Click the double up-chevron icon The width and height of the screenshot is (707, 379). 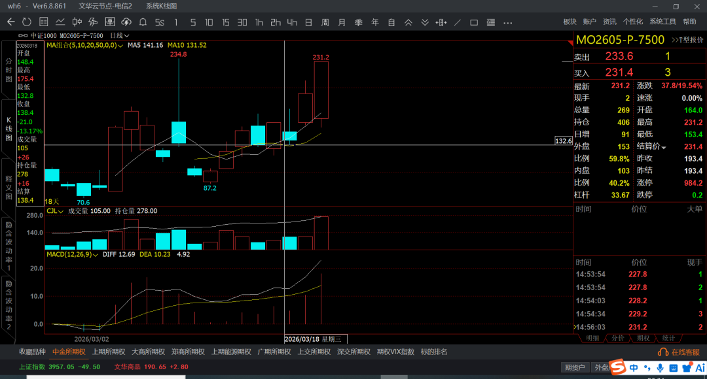(x=408, y=22)
